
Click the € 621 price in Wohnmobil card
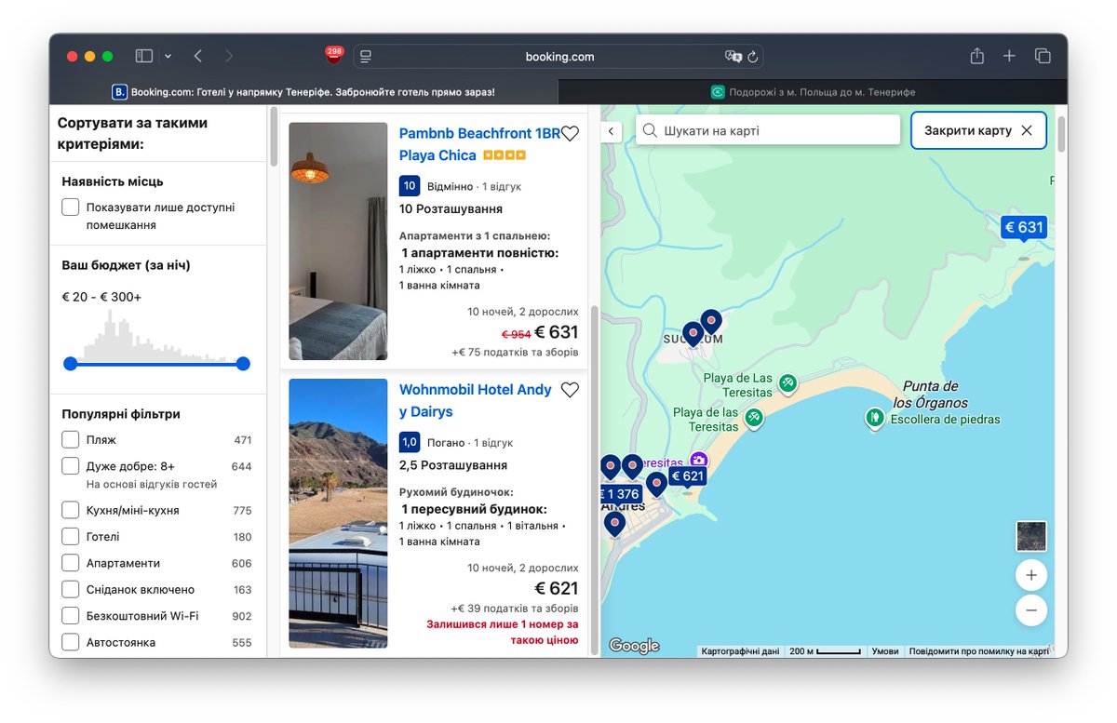557,588
